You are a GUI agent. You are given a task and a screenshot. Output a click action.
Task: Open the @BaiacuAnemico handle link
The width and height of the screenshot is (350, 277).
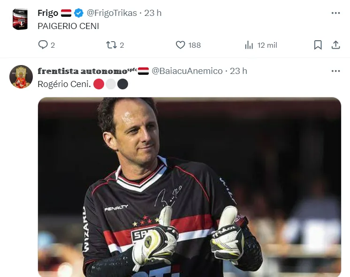[x=187, y=71]
